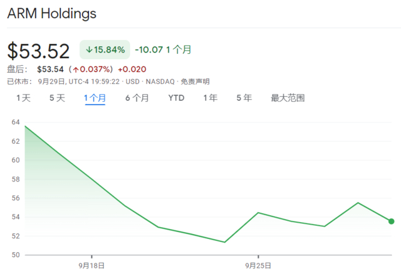This screenshot has height=274, width=401.
Task: Click the selected 1个月 tab
Action: tap(95, 98)
